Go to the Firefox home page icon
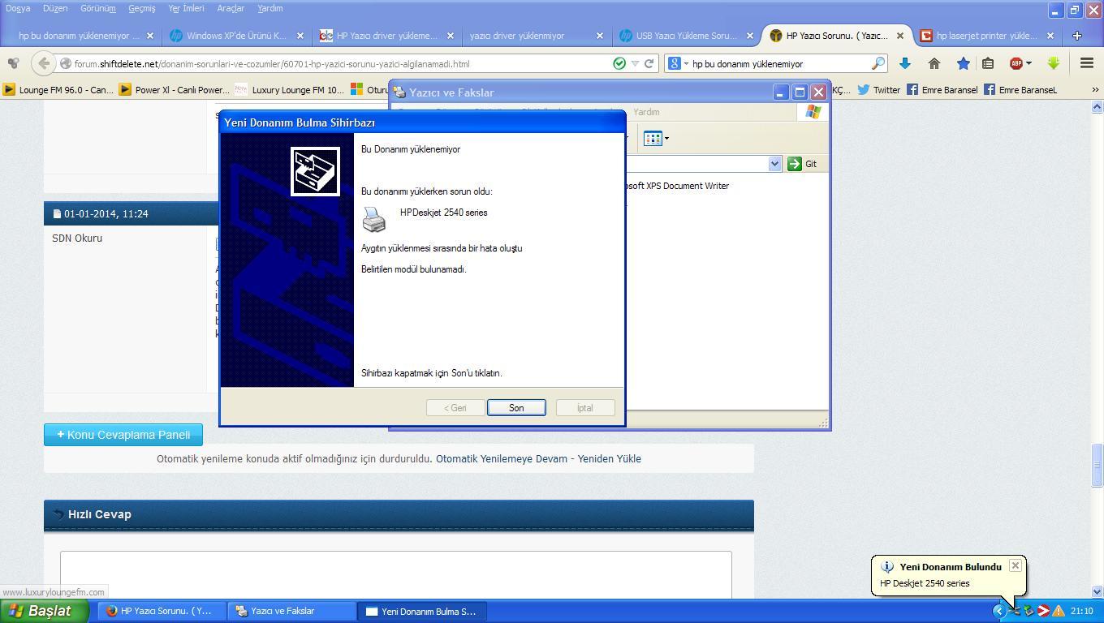Viewport: 1104px width, 623px height. [934, 63]
